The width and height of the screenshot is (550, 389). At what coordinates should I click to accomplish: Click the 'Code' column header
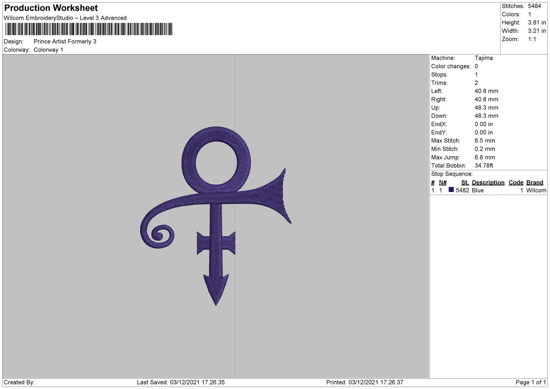tap(516, 182)
